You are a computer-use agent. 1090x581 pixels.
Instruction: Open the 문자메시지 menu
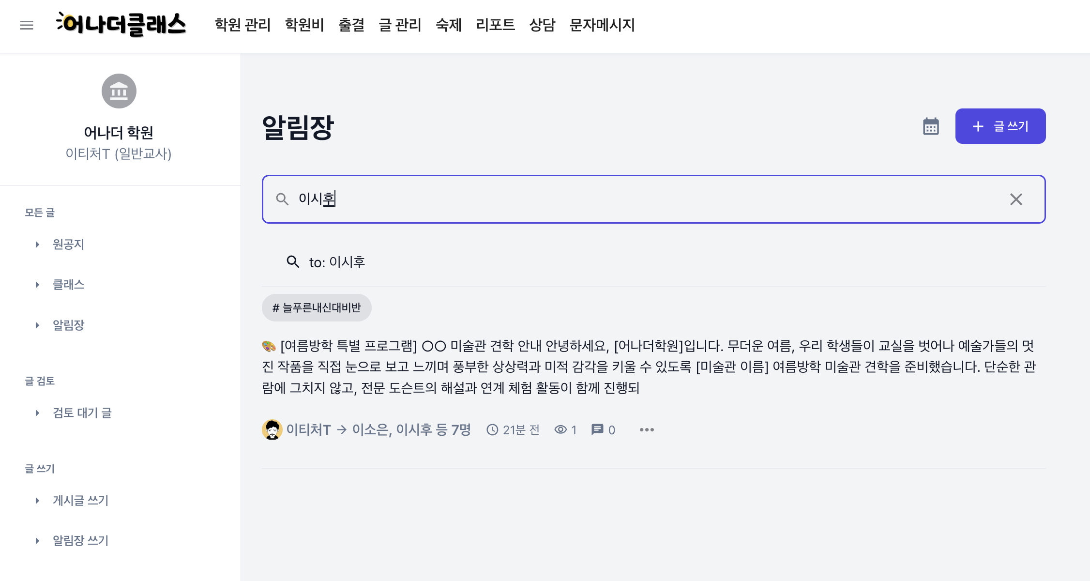click(602, 25)
